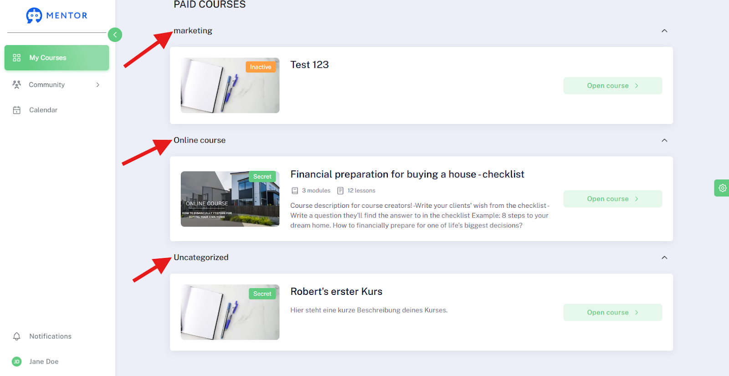Click the Robert's erster Kurs title

[336, 292]
